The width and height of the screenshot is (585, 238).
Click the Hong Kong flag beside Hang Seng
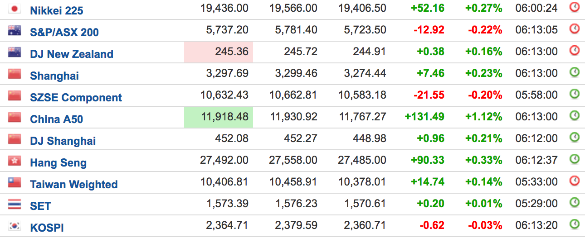click(15, 161)
